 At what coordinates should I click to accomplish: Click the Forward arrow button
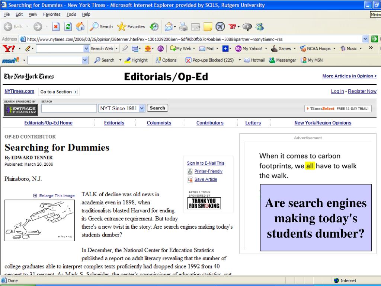pos(38,26)
